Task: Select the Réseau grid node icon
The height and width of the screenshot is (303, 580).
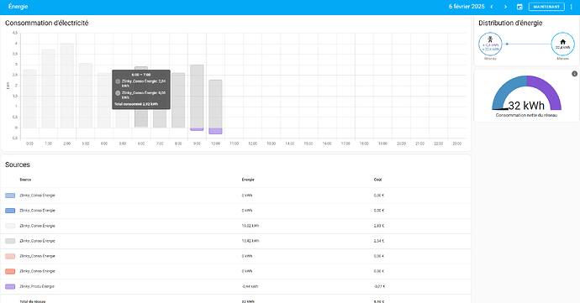Action: point(490,44)
